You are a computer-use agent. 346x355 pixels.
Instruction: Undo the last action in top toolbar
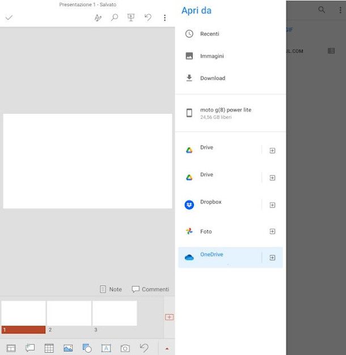tap(148, 17)
